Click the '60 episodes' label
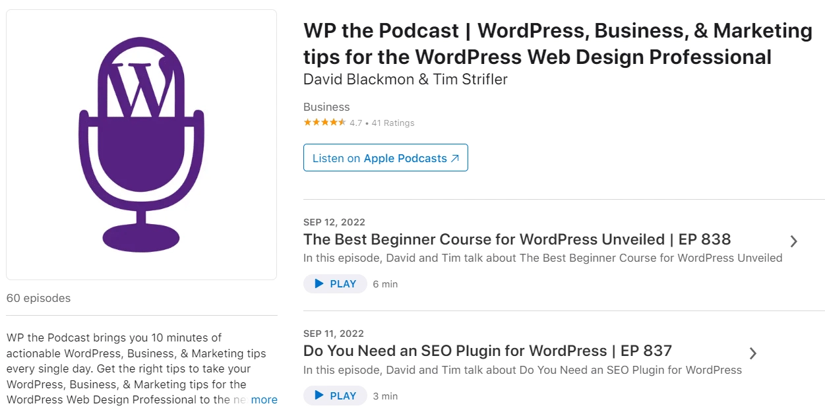This screenshot has height=412, width=825. (x=38, y=298)
